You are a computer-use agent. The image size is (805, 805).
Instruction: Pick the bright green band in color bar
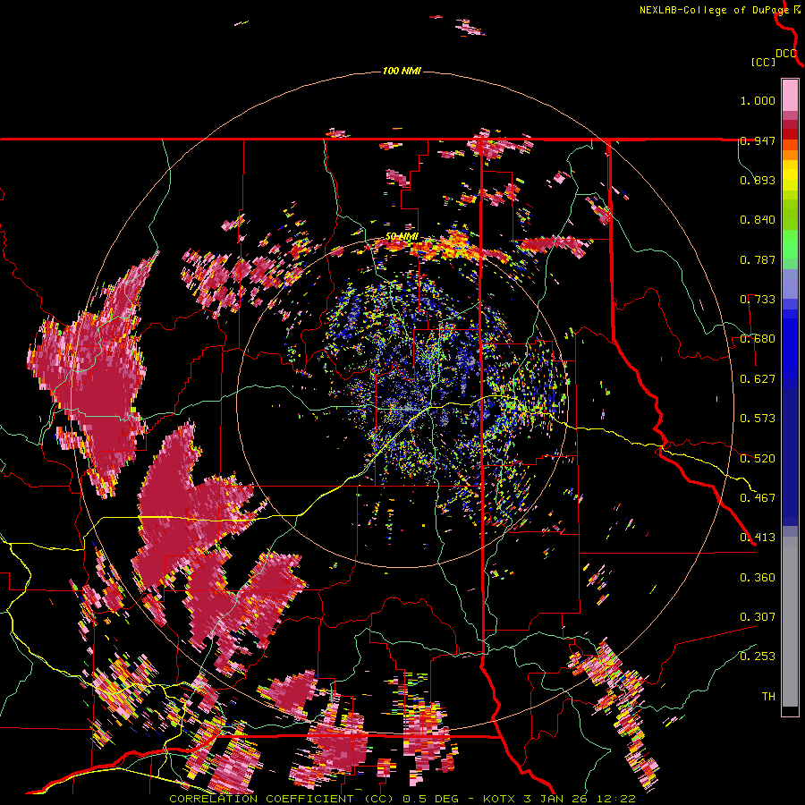(x=790, y=244)
